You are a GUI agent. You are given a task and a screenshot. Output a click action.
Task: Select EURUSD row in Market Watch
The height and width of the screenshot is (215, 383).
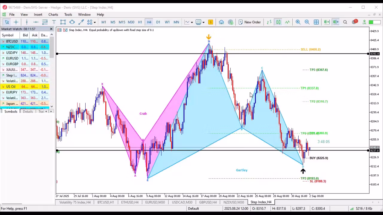(x=25, y=58)
